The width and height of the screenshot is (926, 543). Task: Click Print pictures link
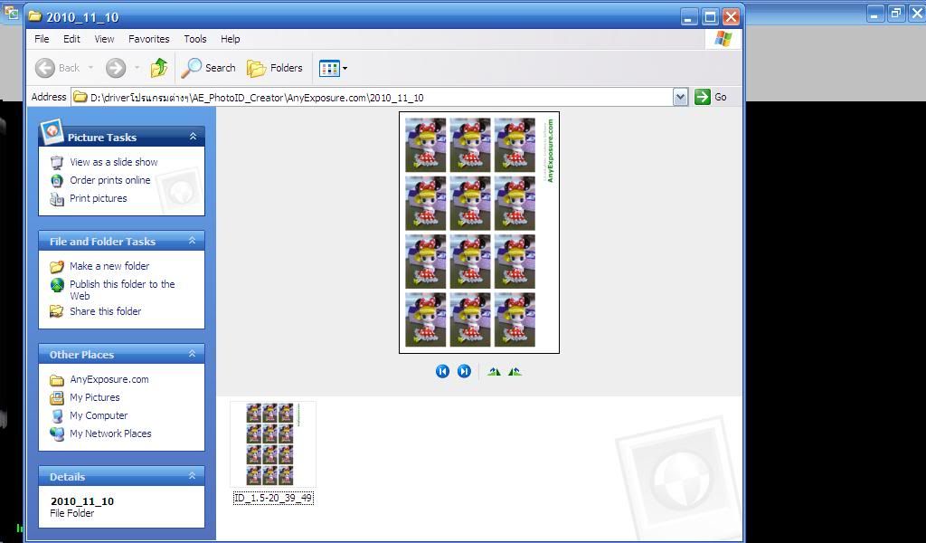98,198
